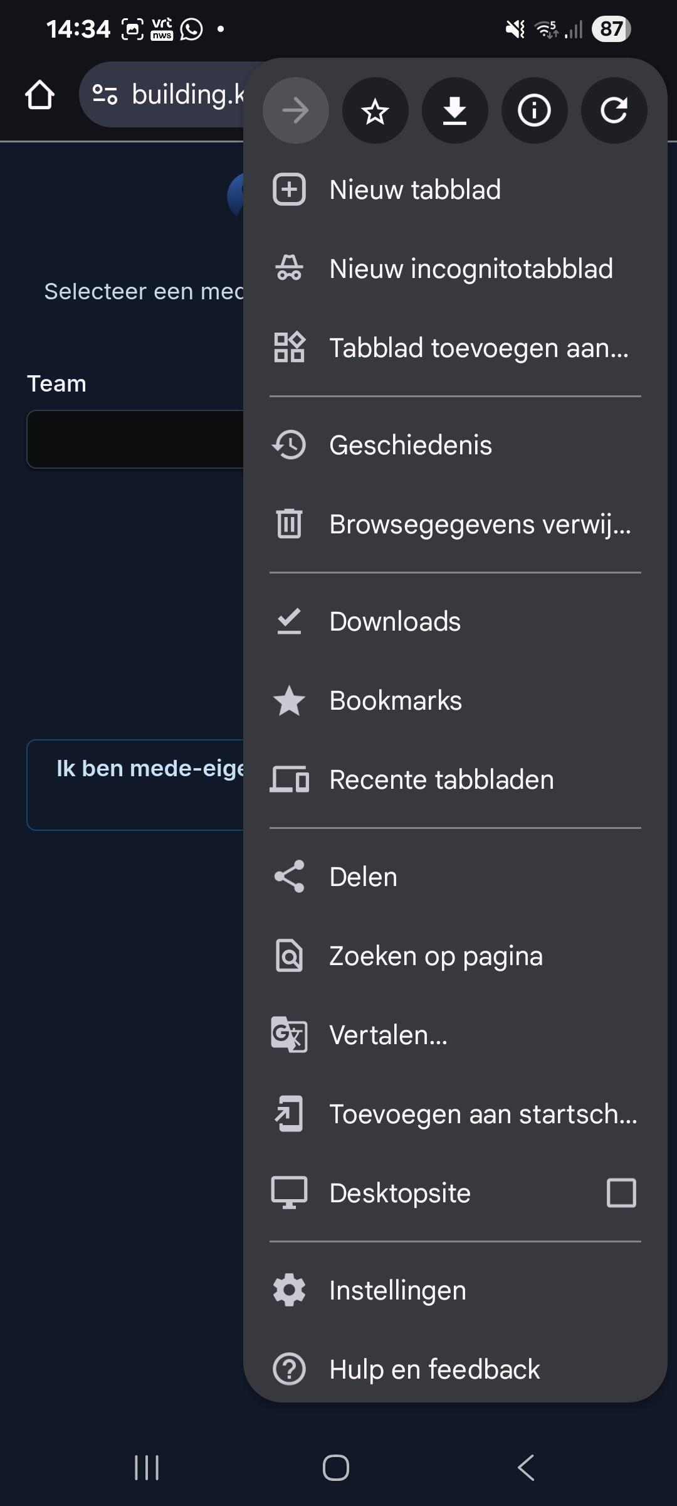Choose Toevoegen aan startscherm
The height and width of the screenshot is (1506, 677).
point(455,1114)
